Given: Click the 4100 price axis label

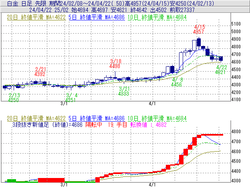Looking at the screenshot, I should (236, 100).
